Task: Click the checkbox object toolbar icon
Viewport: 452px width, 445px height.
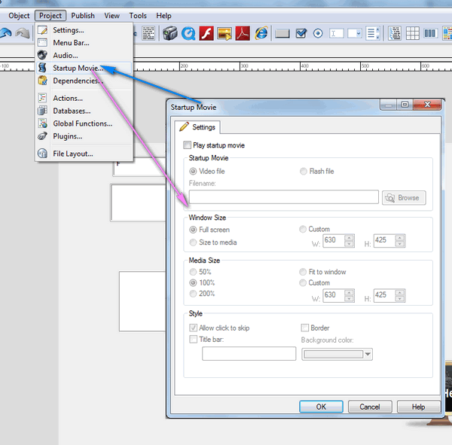Action: pyautogui.click(x=301, y=33)
